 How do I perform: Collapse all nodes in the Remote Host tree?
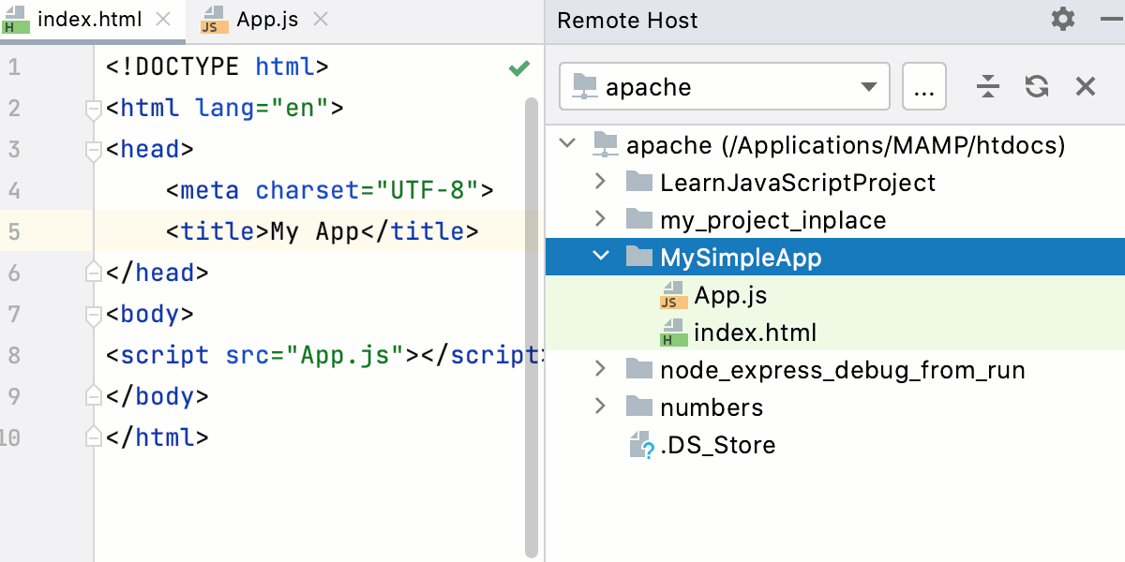988,86
